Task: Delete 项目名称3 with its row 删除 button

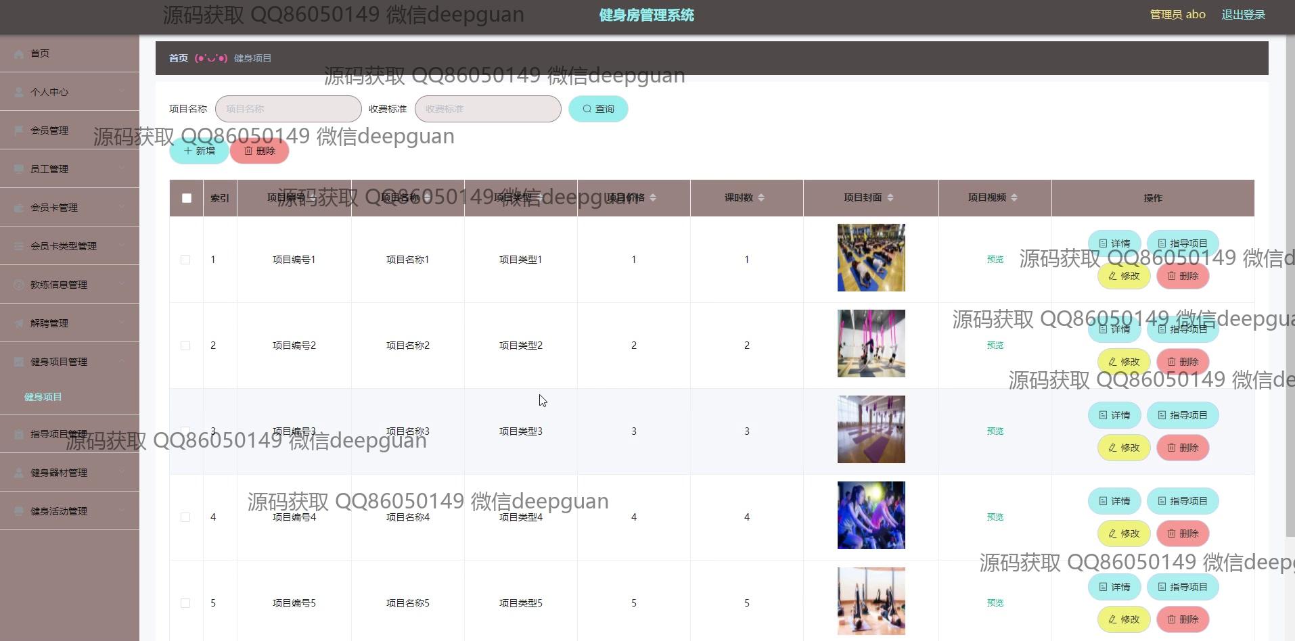Action: click(1183, 448)
